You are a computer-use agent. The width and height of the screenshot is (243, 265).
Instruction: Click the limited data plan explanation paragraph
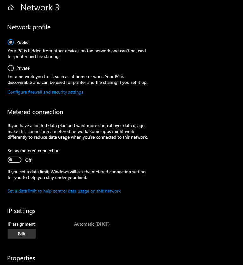pyautogui.click(x=78, y=131)
